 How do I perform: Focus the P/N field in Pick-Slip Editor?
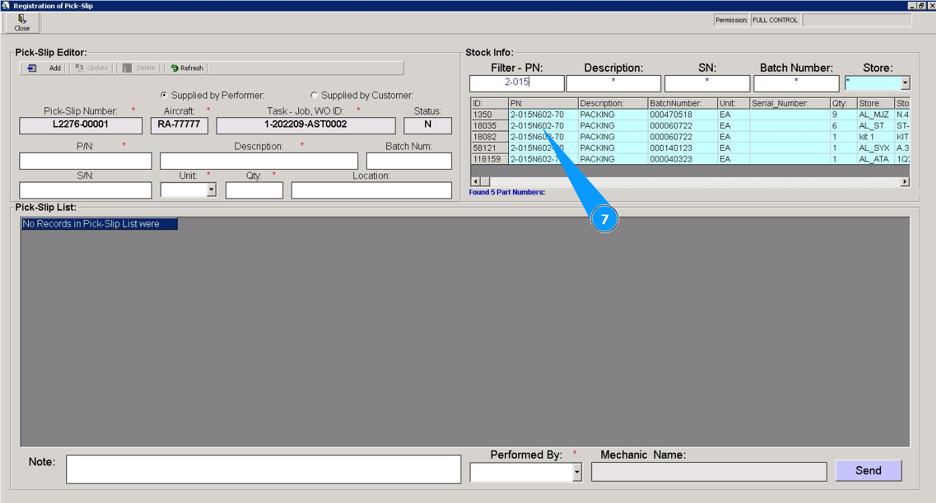pos(86,161)
